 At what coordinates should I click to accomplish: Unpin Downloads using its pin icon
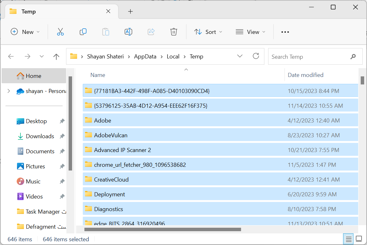click(62, 136)
